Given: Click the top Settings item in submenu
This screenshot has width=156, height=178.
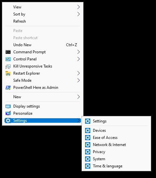Looking at the screenshot, I should click(116, 121).
